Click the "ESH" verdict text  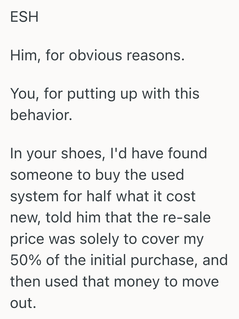tap(24, 17)
